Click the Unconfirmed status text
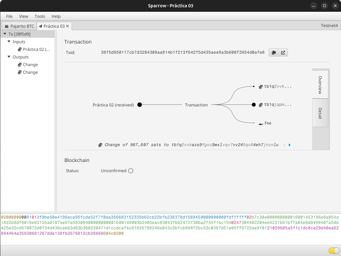Viewport: 341px width, 256px height. point(114,171)
